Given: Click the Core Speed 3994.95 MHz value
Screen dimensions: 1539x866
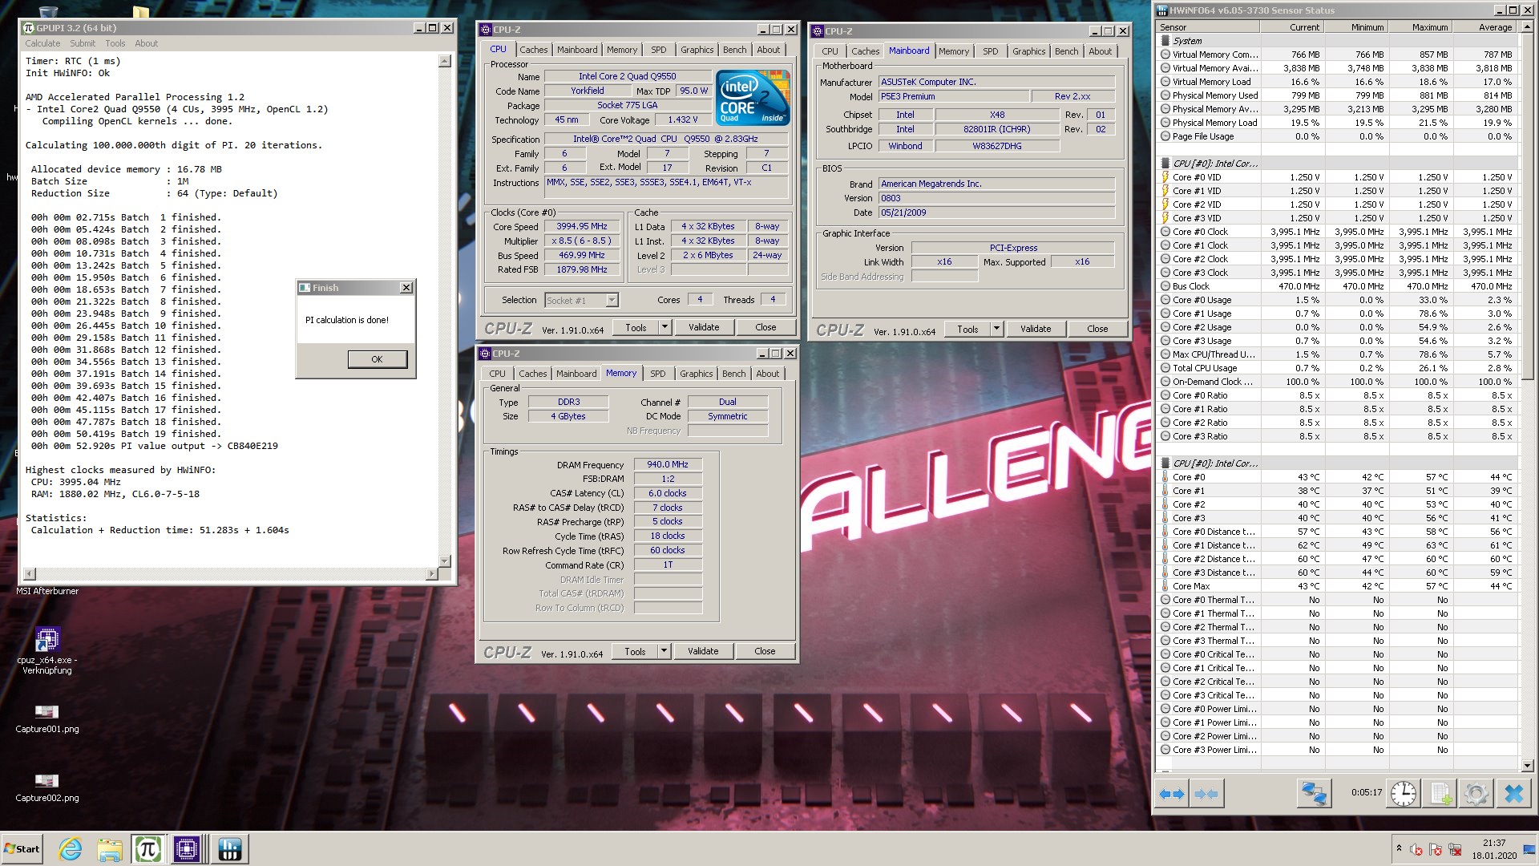Looking at the screenshot, I should coord(582,227).
